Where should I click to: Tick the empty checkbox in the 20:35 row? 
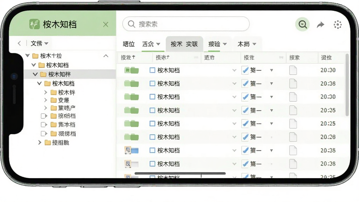pyautogui.click(x=152, y=110)
